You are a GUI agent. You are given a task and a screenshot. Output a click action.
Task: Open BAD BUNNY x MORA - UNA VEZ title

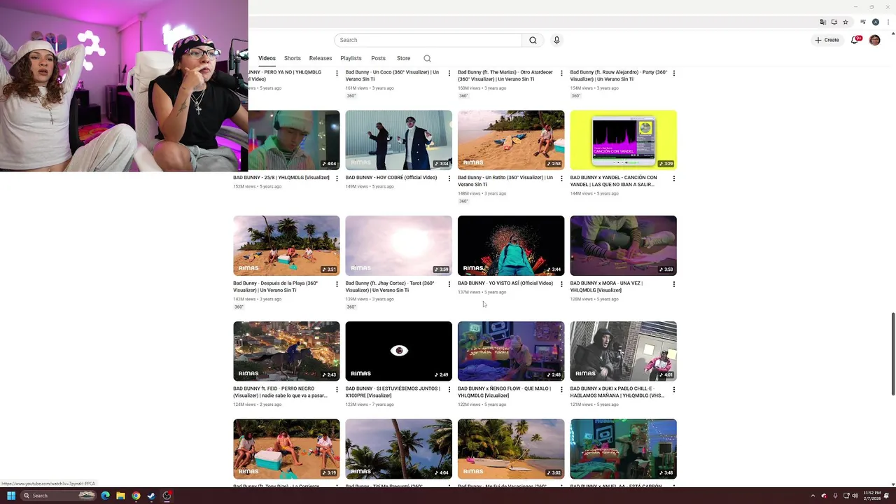click(606, 286)
